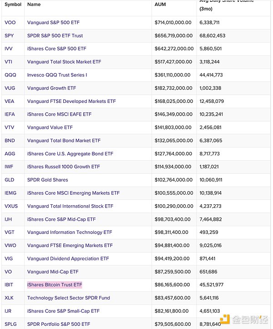Select the QQQ symbol link

pos(10,75)
